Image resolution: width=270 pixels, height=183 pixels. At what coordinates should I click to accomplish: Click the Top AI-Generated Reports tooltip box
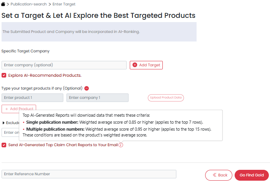tap(121, 126)
